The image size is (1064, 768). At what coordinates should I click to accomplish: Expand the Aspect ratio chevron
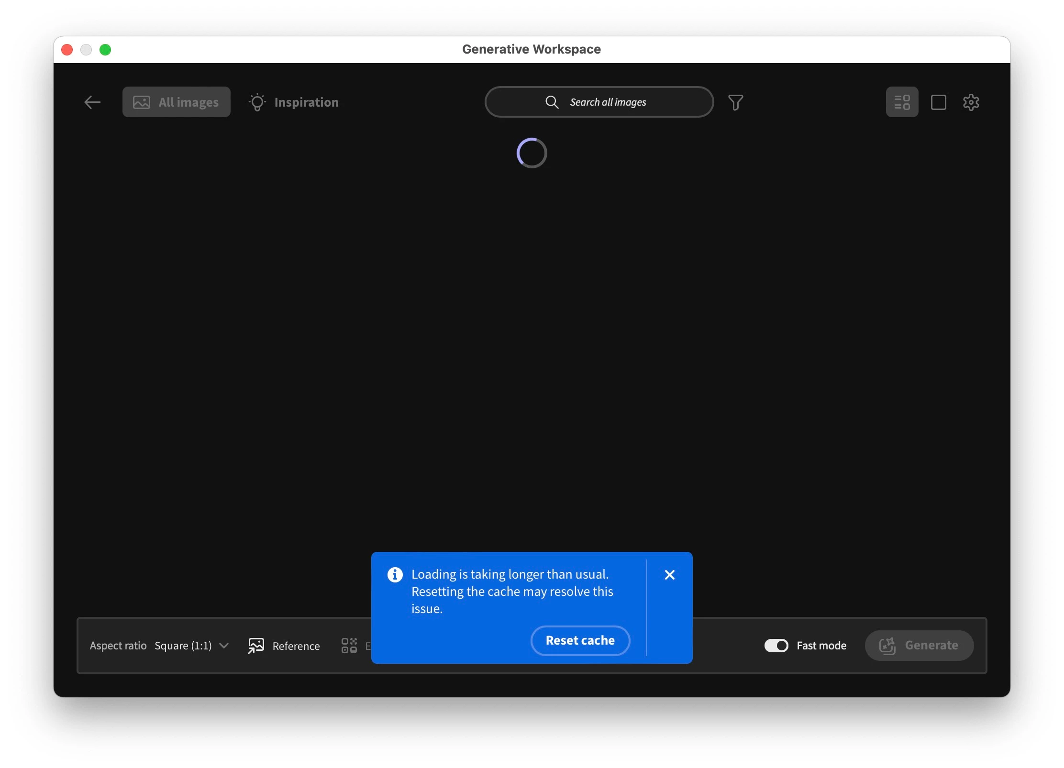click(x=224, y=646)
